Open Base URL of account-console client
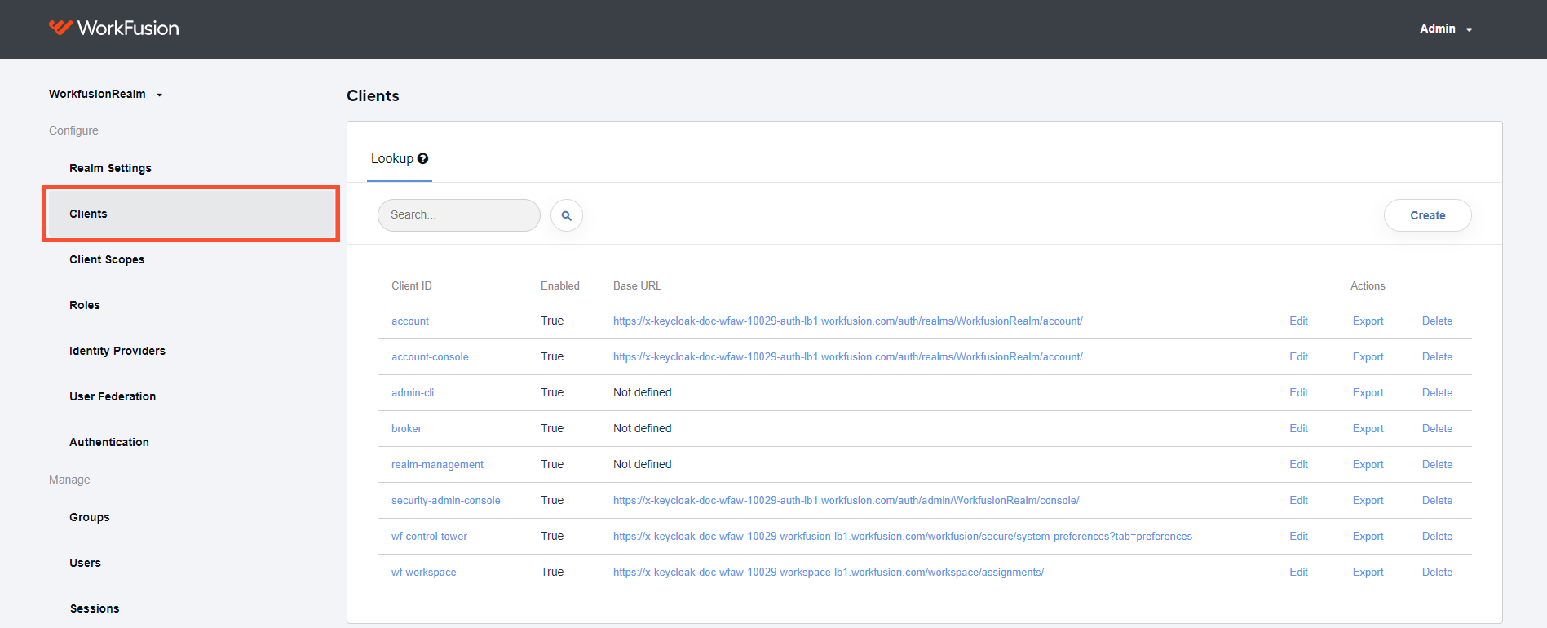This screenshot has width=1547, height=628. point(848,356)
